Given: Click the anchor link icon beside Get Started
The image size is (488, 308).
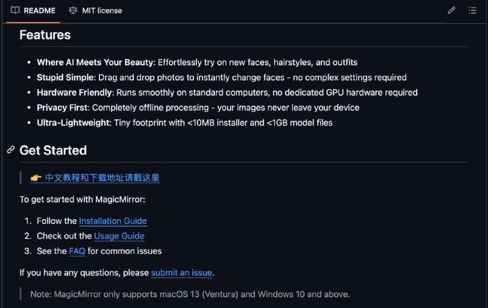Looking at the screenshot, I should pyautogui.click(x=11, y=150).
